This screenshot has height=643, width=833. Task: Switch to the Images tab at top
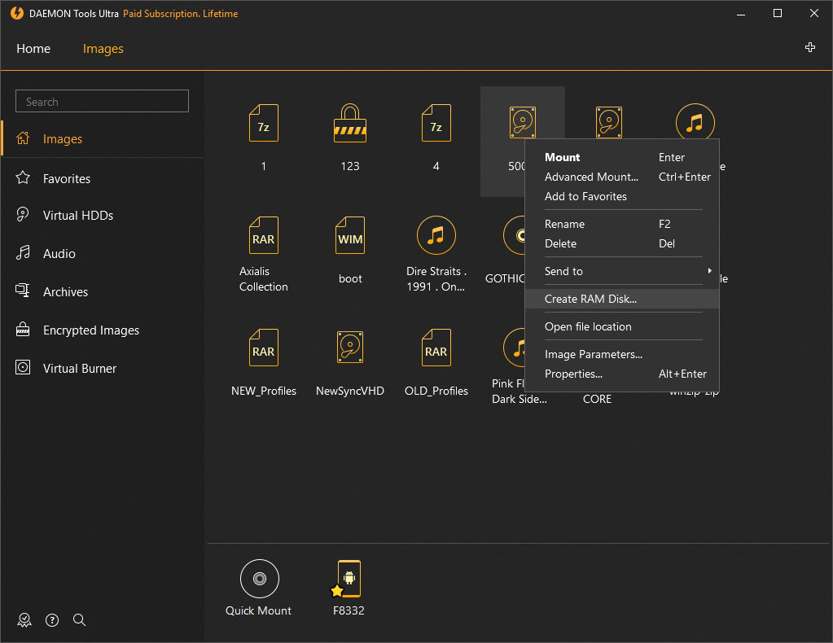click(103, 48)
